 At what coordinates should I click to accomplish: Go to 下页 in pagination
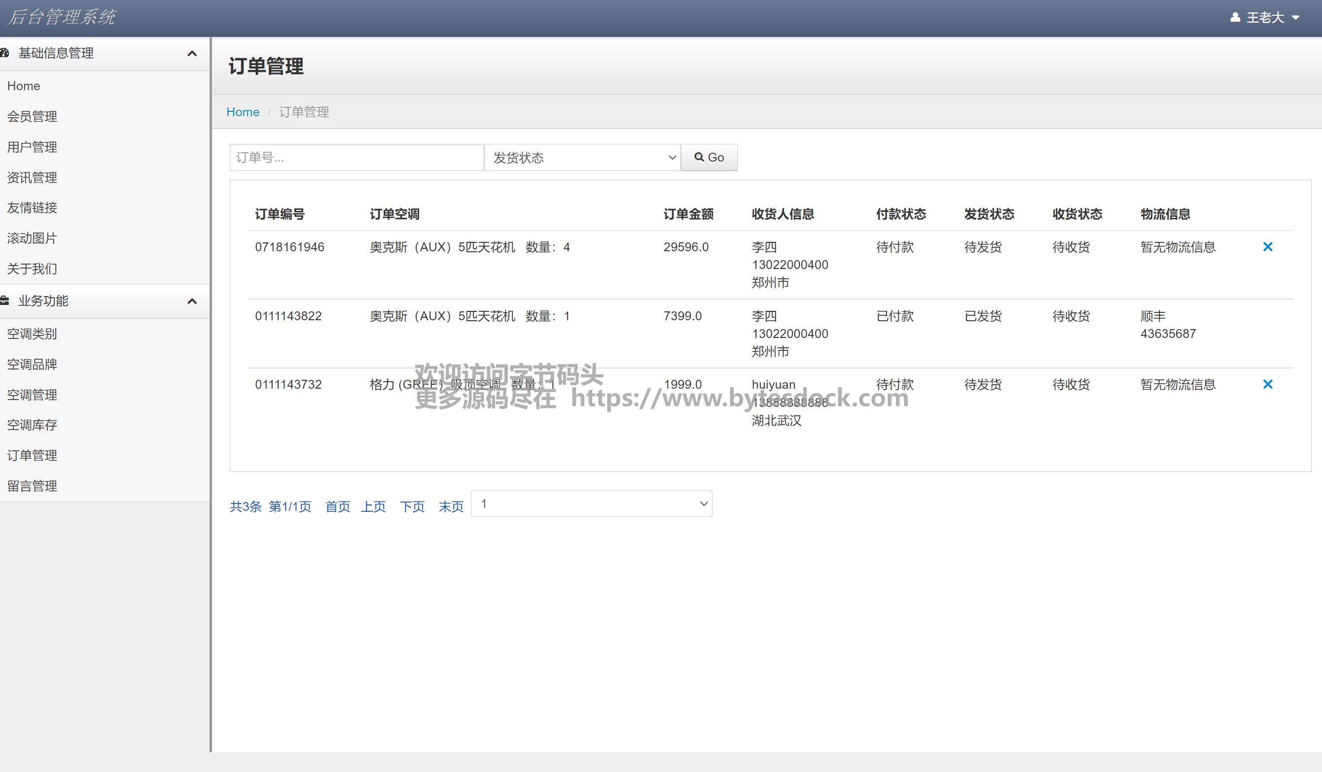[x=412, y=506]
